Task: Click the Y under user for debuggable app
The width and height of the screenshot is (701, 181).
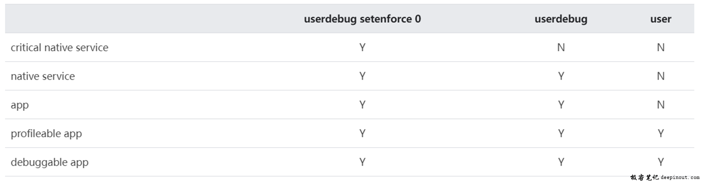Action: pyautogui.click(x=661, y=162)
